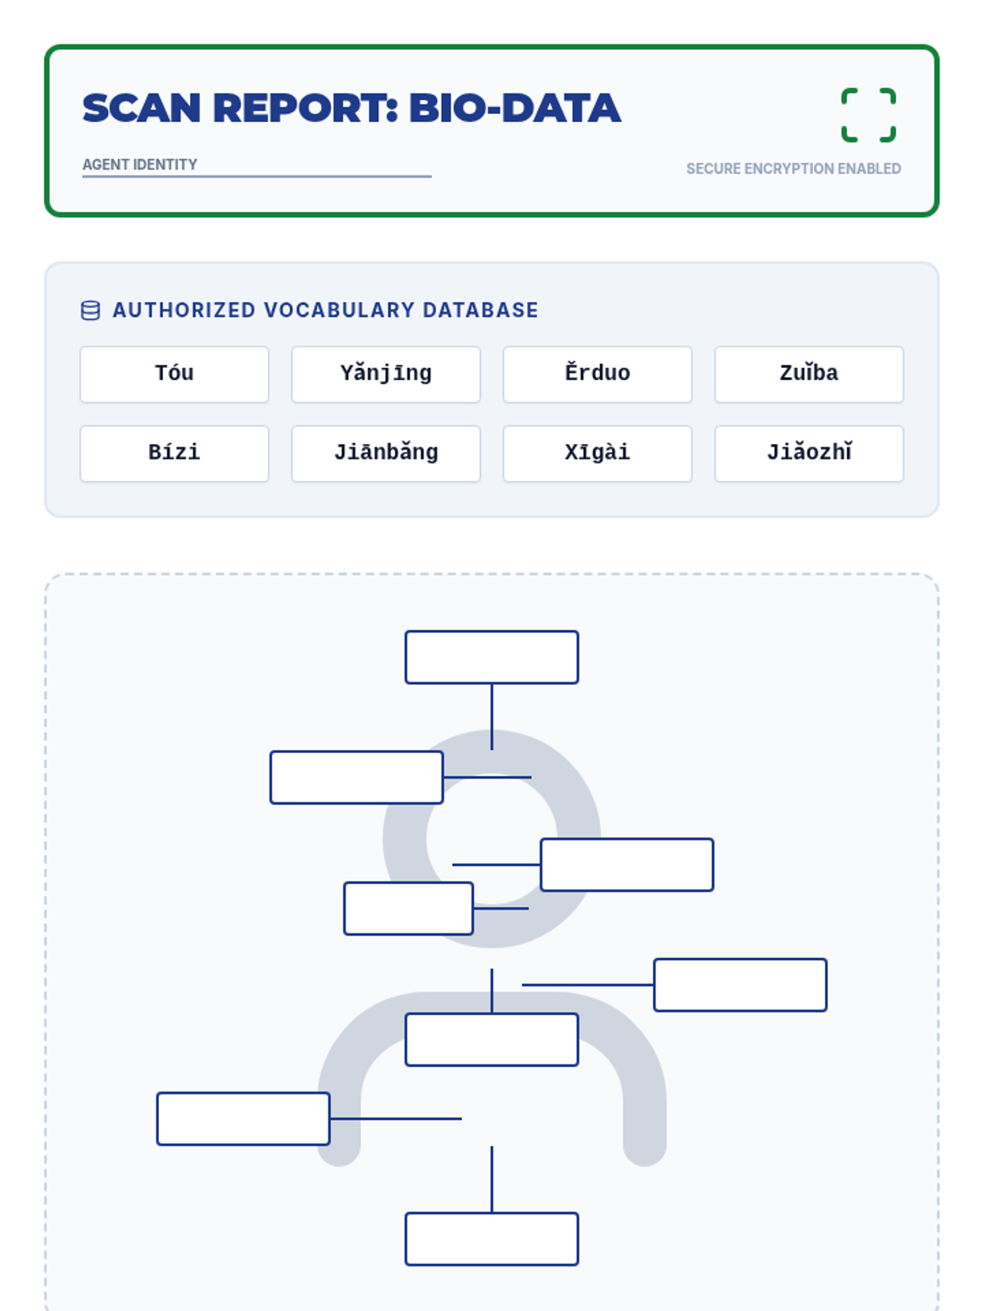Click the empty label box above the head
The image size is (983, 1311).
click(x=491, y=657)
